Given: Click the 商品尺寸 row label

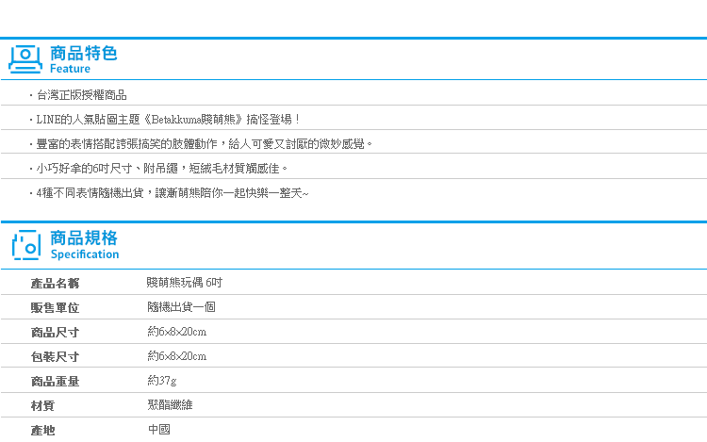Looking at the screenshot, I should click(55, 333).
